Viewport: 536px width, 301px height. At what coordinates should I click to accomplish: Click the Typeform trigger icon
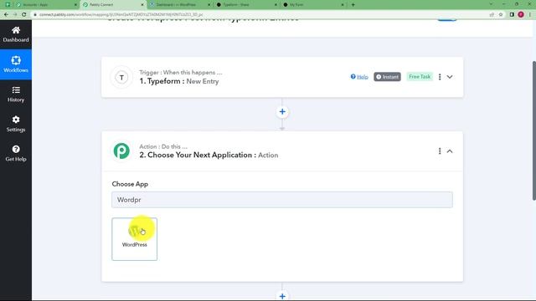121,78
